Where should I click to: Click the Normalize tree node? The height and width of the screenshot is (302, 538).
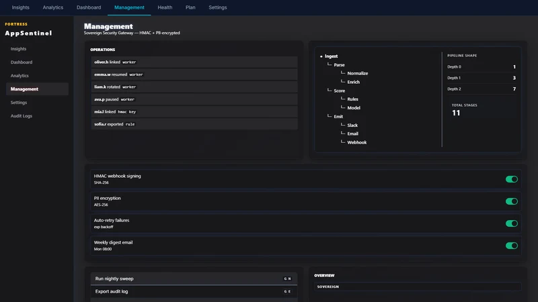pos(358,73)
